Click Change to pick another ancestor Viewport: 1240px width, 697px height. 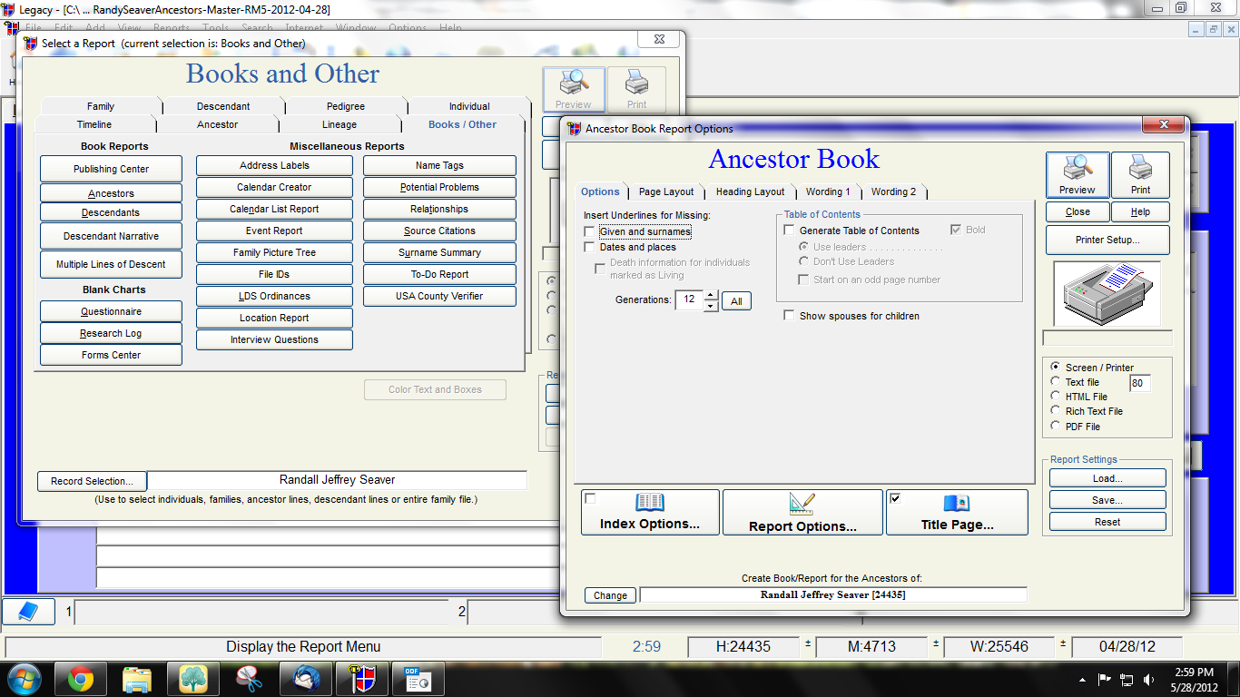[x=610, y=595]
